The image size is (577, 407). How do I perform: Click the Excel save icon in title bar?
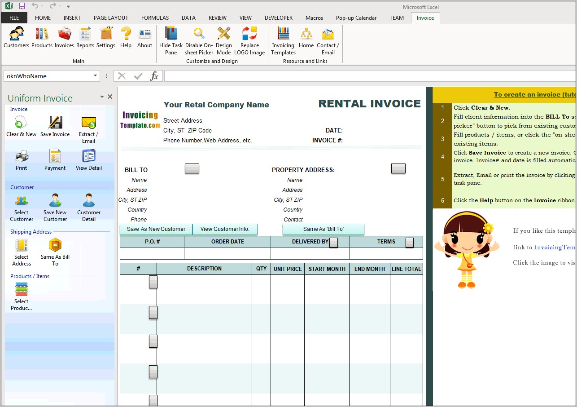[x=22, y=6]
